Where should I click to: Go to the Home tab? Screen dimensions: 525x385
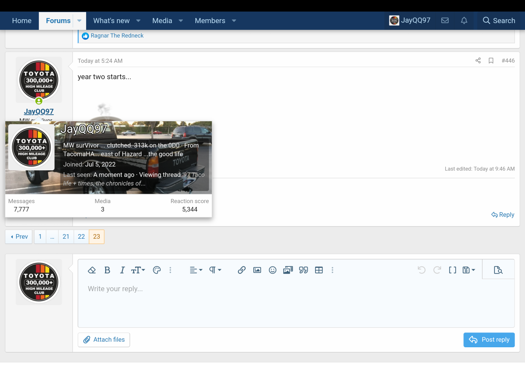pyautogui.click(x=22, y=21)
